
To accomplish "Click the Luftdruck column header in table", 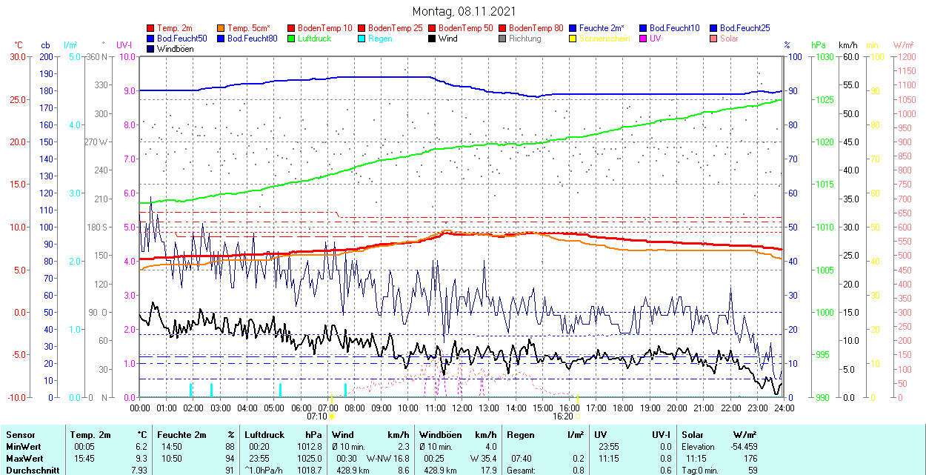I will pyautogui.click(x=264, y=435).
